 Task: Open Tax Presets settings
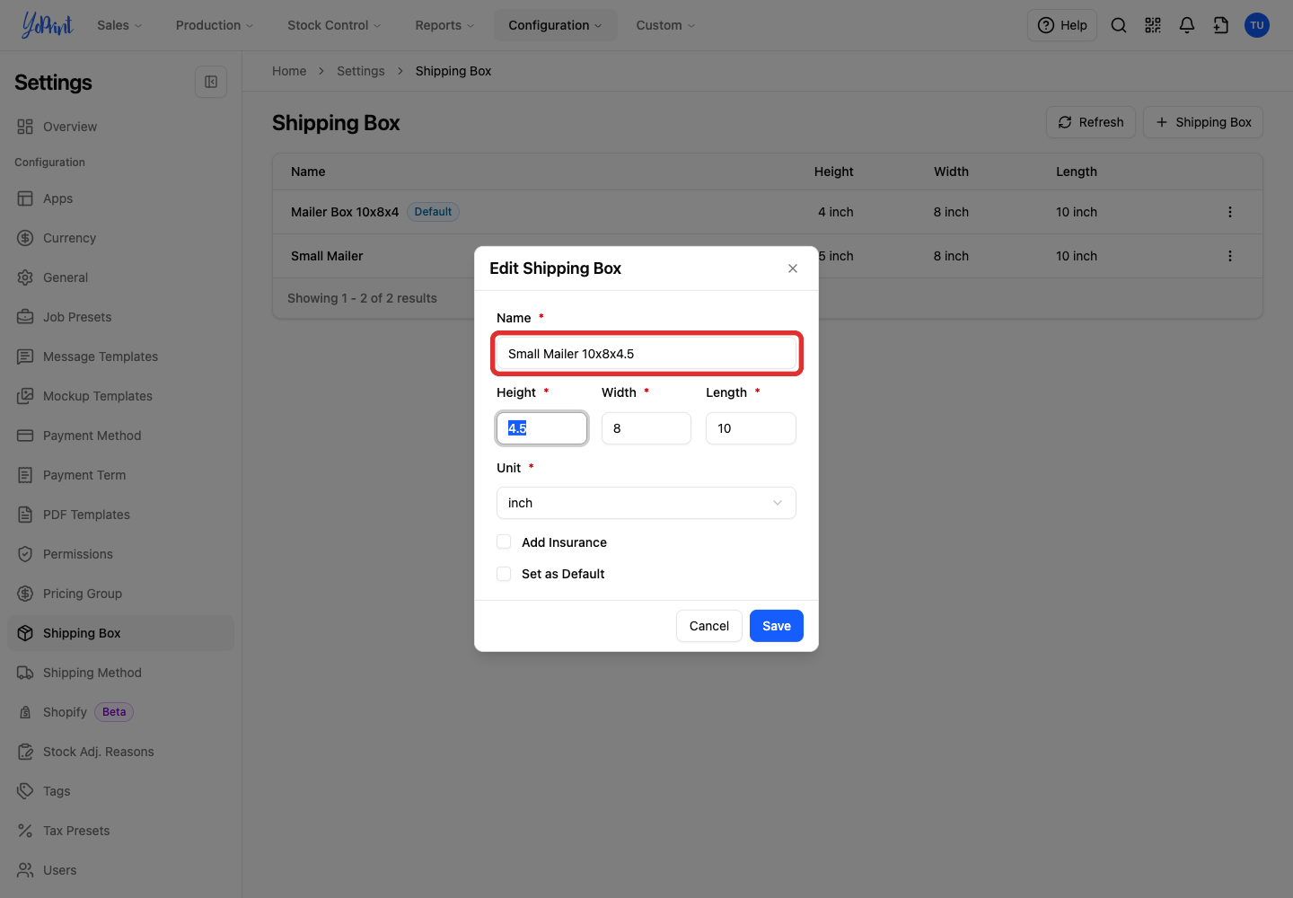point(121,831)
